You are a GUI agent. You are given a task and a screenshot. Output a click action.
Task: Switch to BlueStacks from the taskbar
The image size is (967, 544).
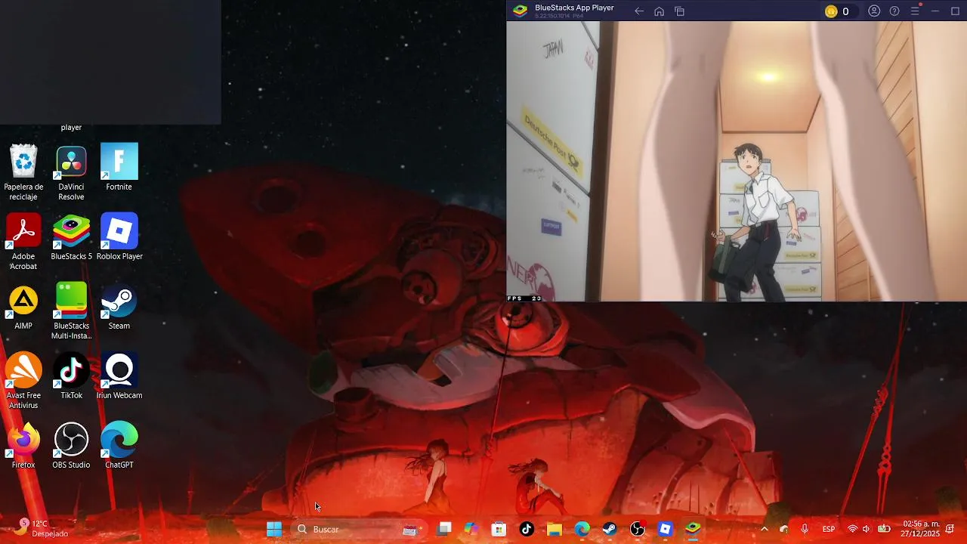tap(693, 530)
